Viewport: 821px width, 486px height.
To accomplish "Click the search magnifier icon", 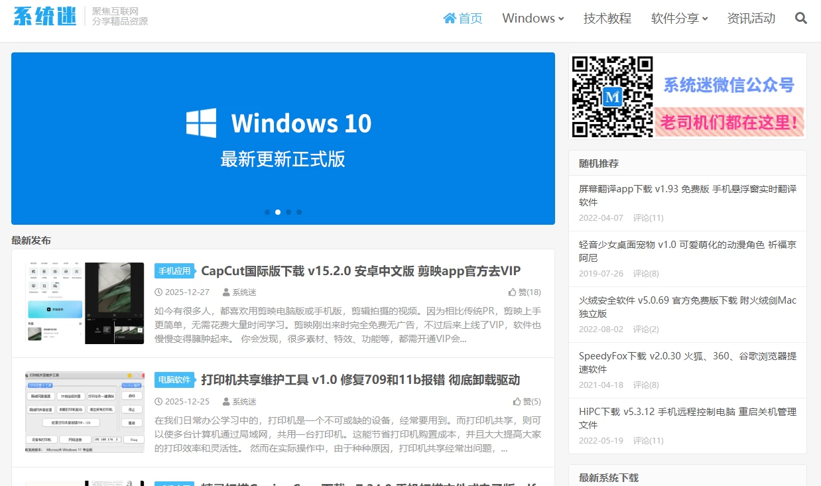I will point(800,19).
